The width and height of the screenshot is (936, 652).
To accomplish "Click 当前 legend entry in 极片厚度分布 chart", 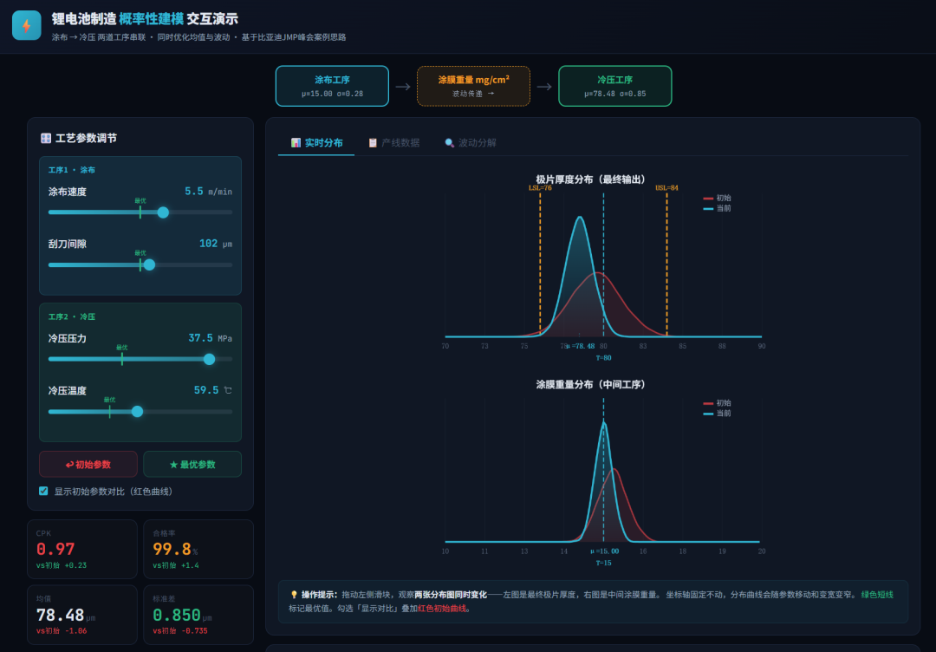I will point(717,208).
